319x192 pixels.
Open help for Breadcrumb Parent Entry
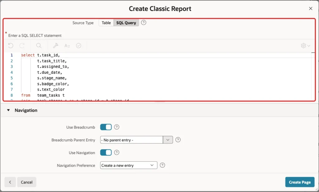(x=178, y=140)
